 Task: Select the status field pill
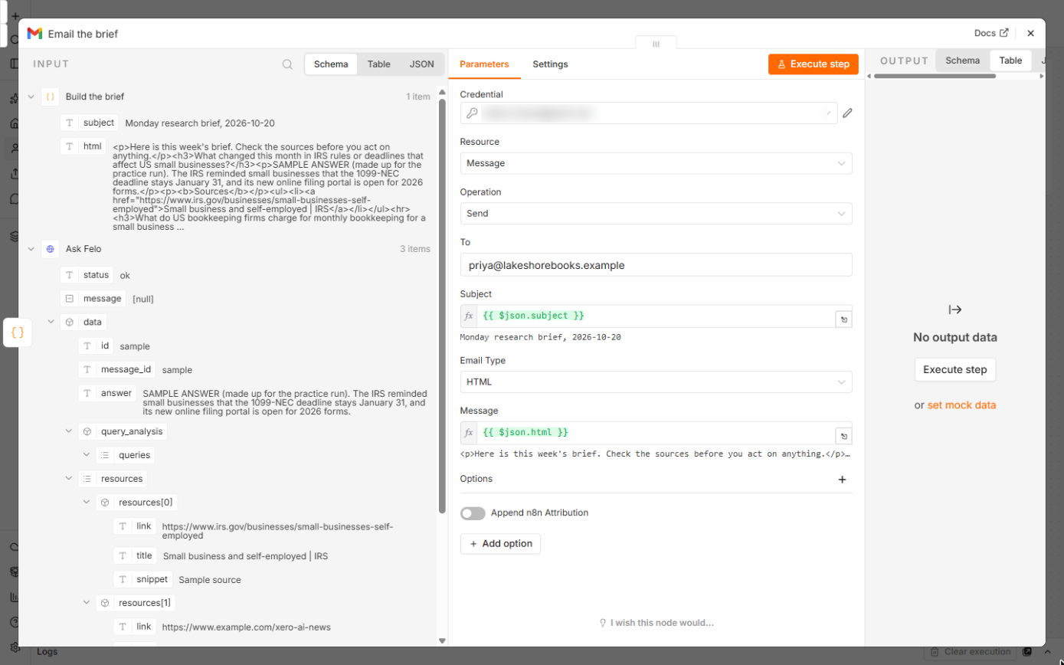[x=87, y=274]
